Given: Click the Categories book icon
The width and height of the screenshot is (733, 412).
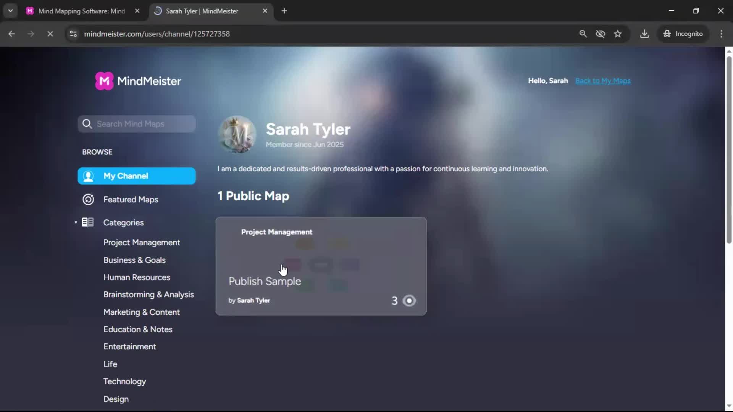Looking at the screenshot, I should (x=88, y=222).
